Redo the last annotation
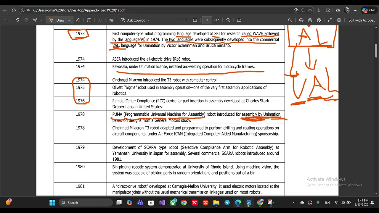 26,20
